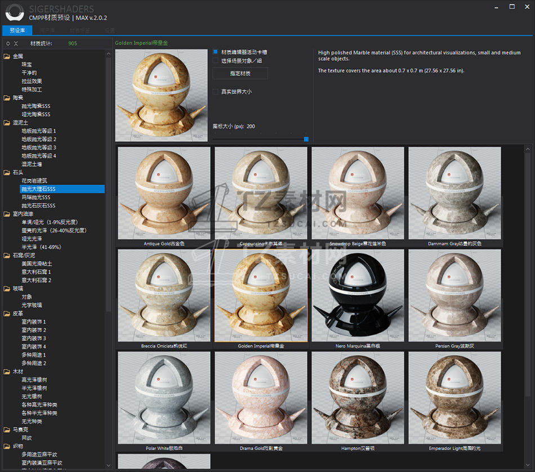
Task: Open the 网纹 category under 马赛克
Action: point(26,438)
